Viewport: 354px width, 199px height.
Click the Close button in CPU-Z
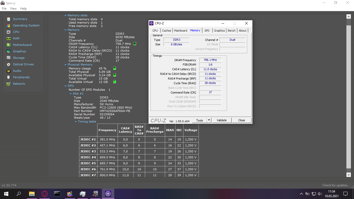click(x=242, y=120)
